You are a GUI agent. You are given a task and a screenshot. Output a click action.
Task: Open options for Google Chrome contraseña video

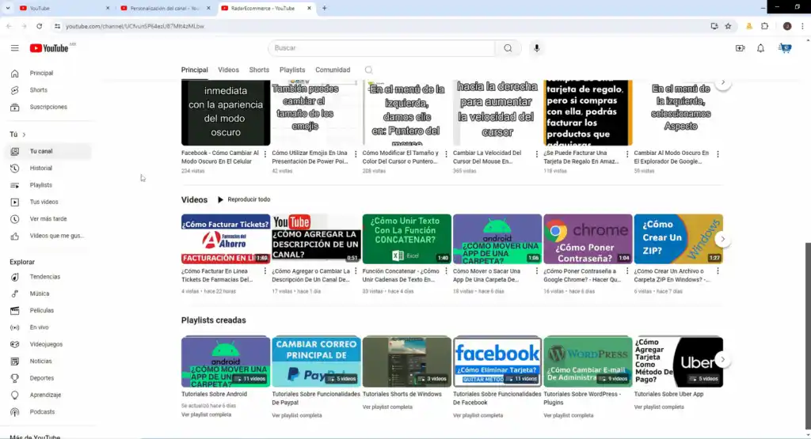[x=627, y=271]
